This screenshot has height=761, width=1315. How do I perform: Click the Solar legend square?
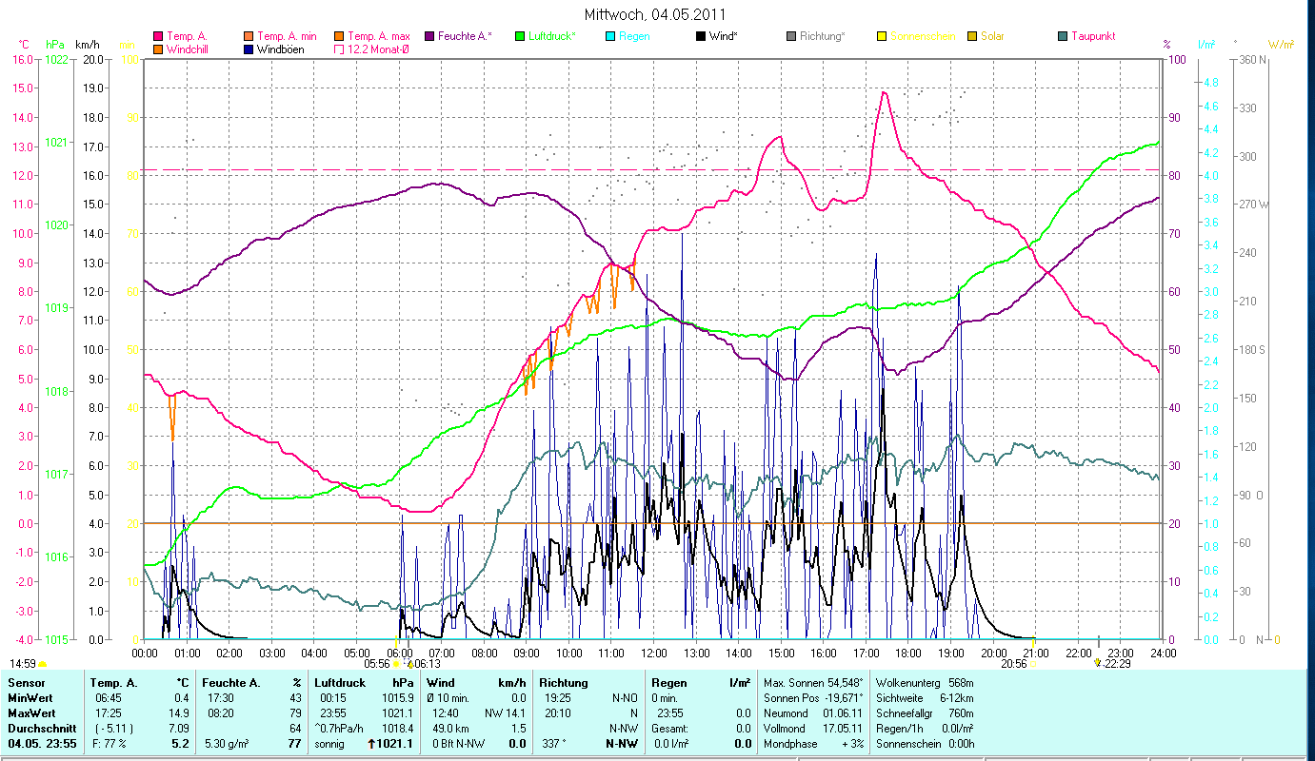[972, 36]
